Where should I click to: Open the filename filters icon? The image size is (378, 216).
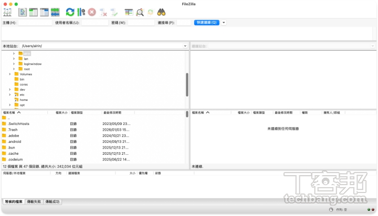coord(129,12)
